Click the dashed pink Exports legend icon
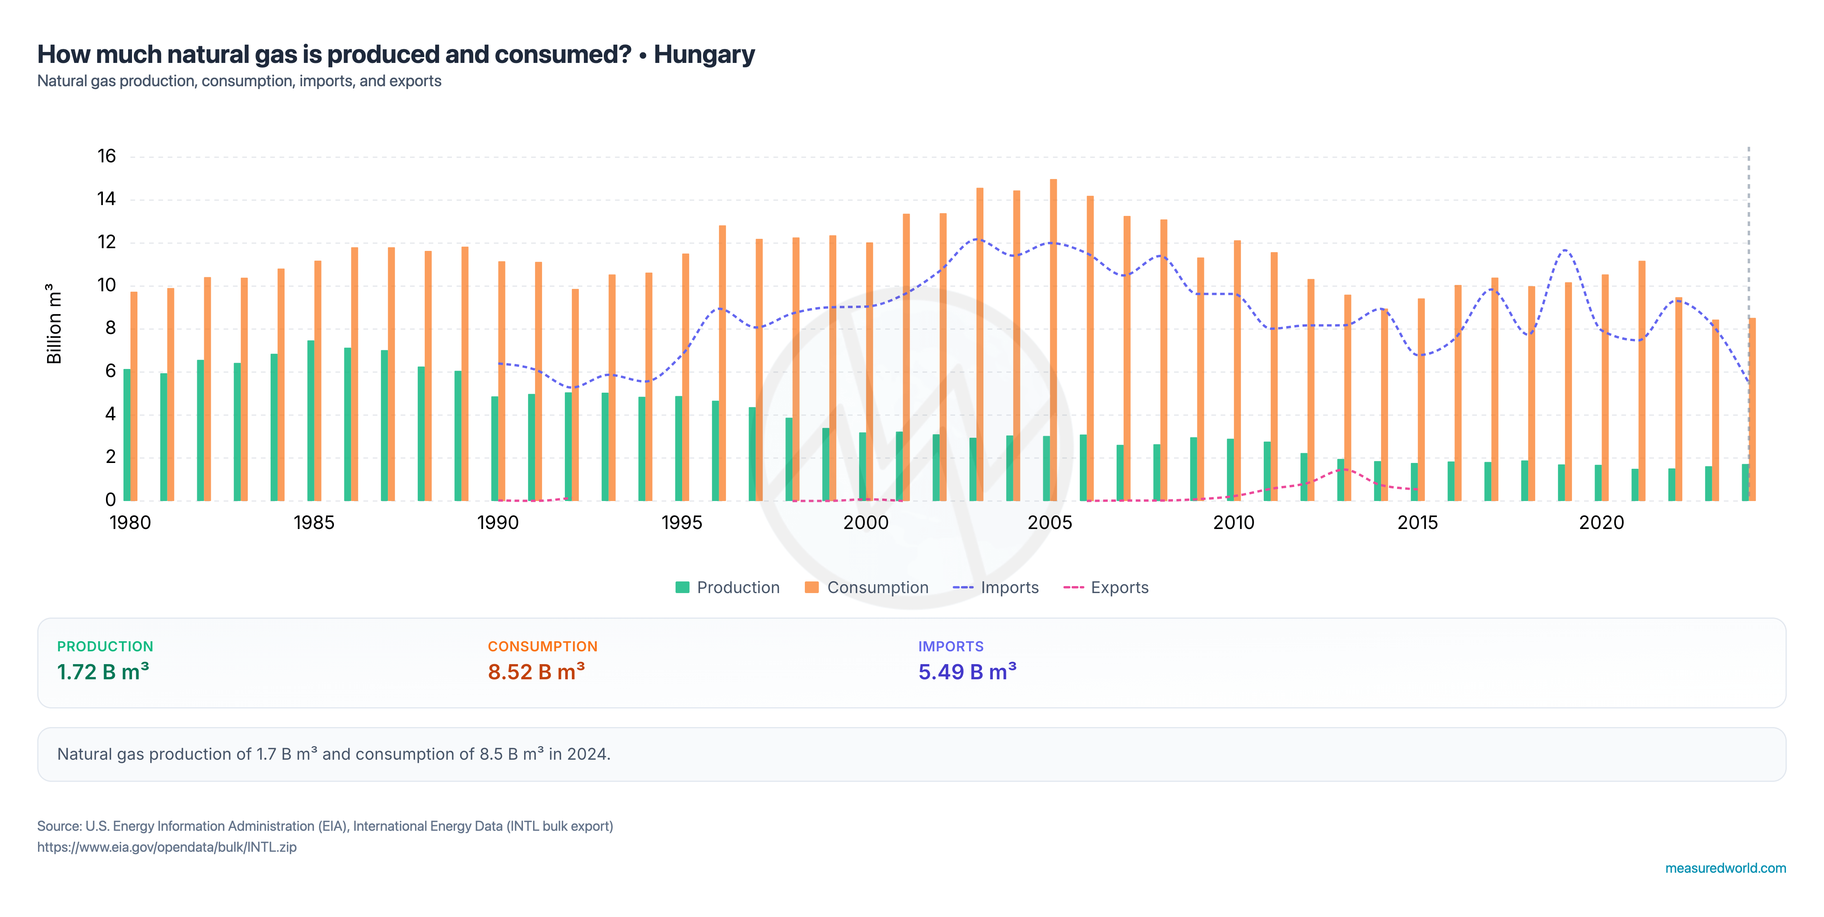This screenshot has height=917, width=1824. [x=1074, y=587]
